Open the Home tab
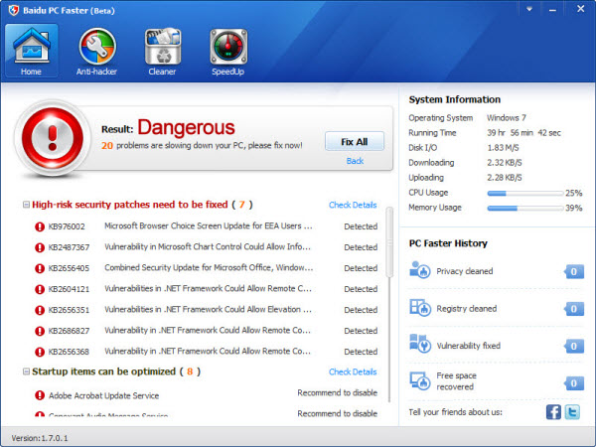This screenshot has height=447, width=596. pyautogui.click(x=32, y=51)
